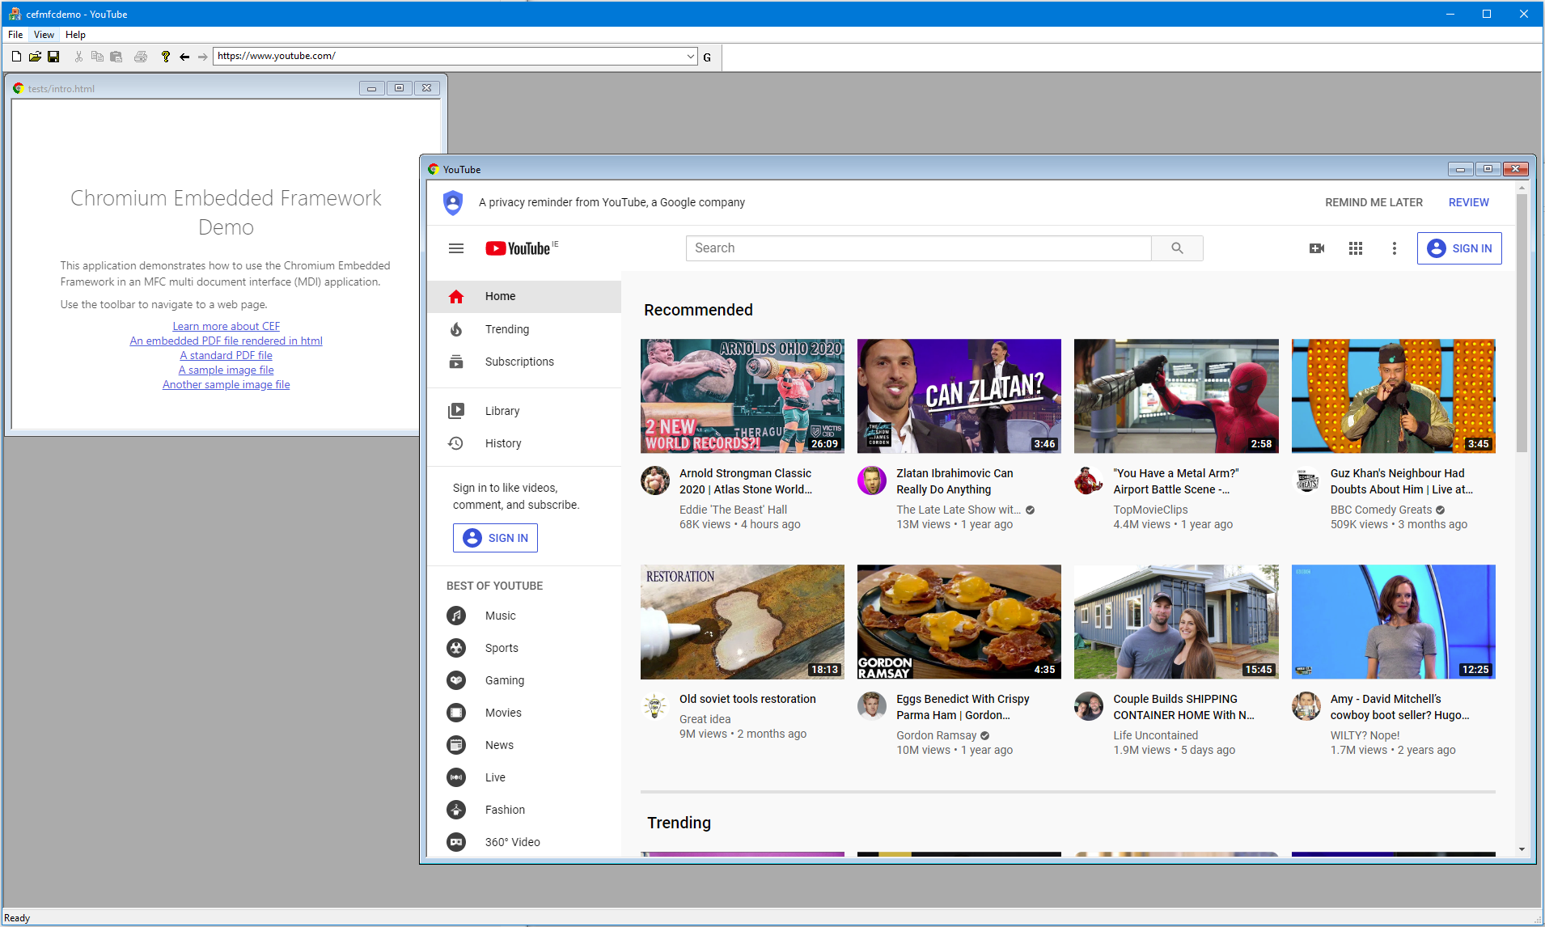Click 'A sample image file' link
The width and height of the screenshot is (1545, 927).
[226, 370]
